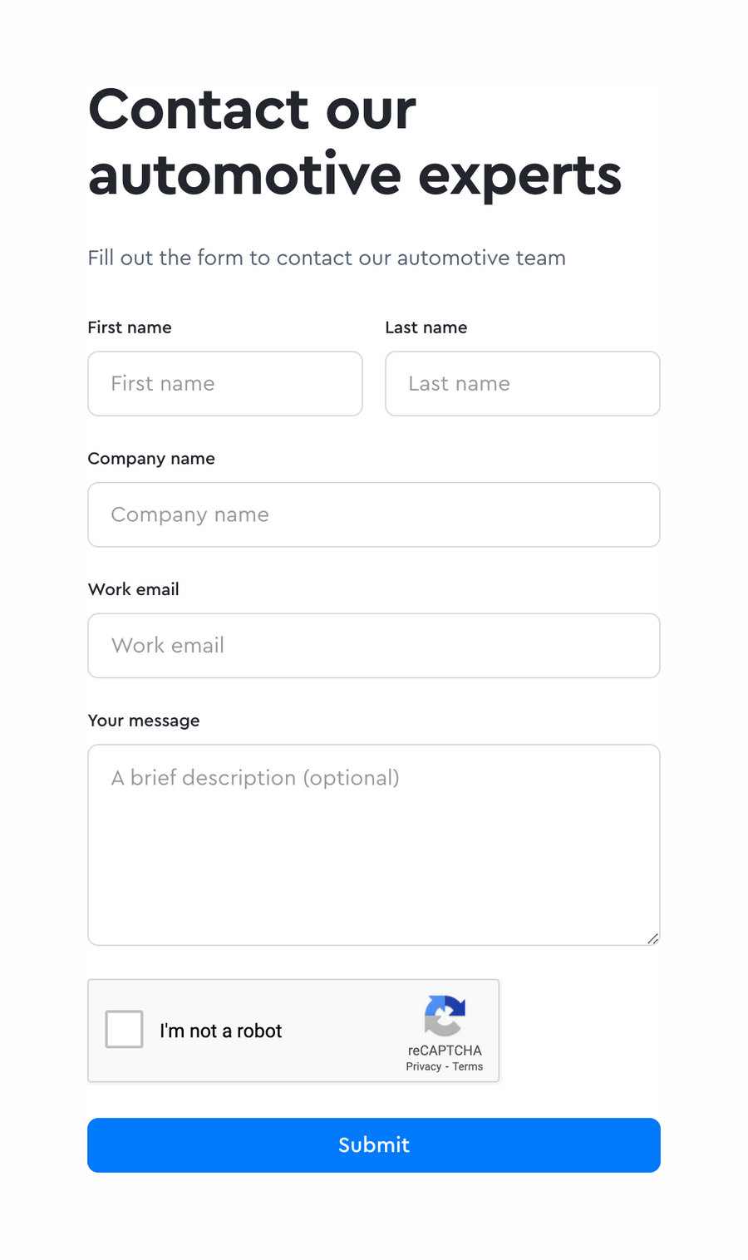The image size is (748, 1260).
Task: Select the "First name" field label
Action: click(x=130, y=327)
